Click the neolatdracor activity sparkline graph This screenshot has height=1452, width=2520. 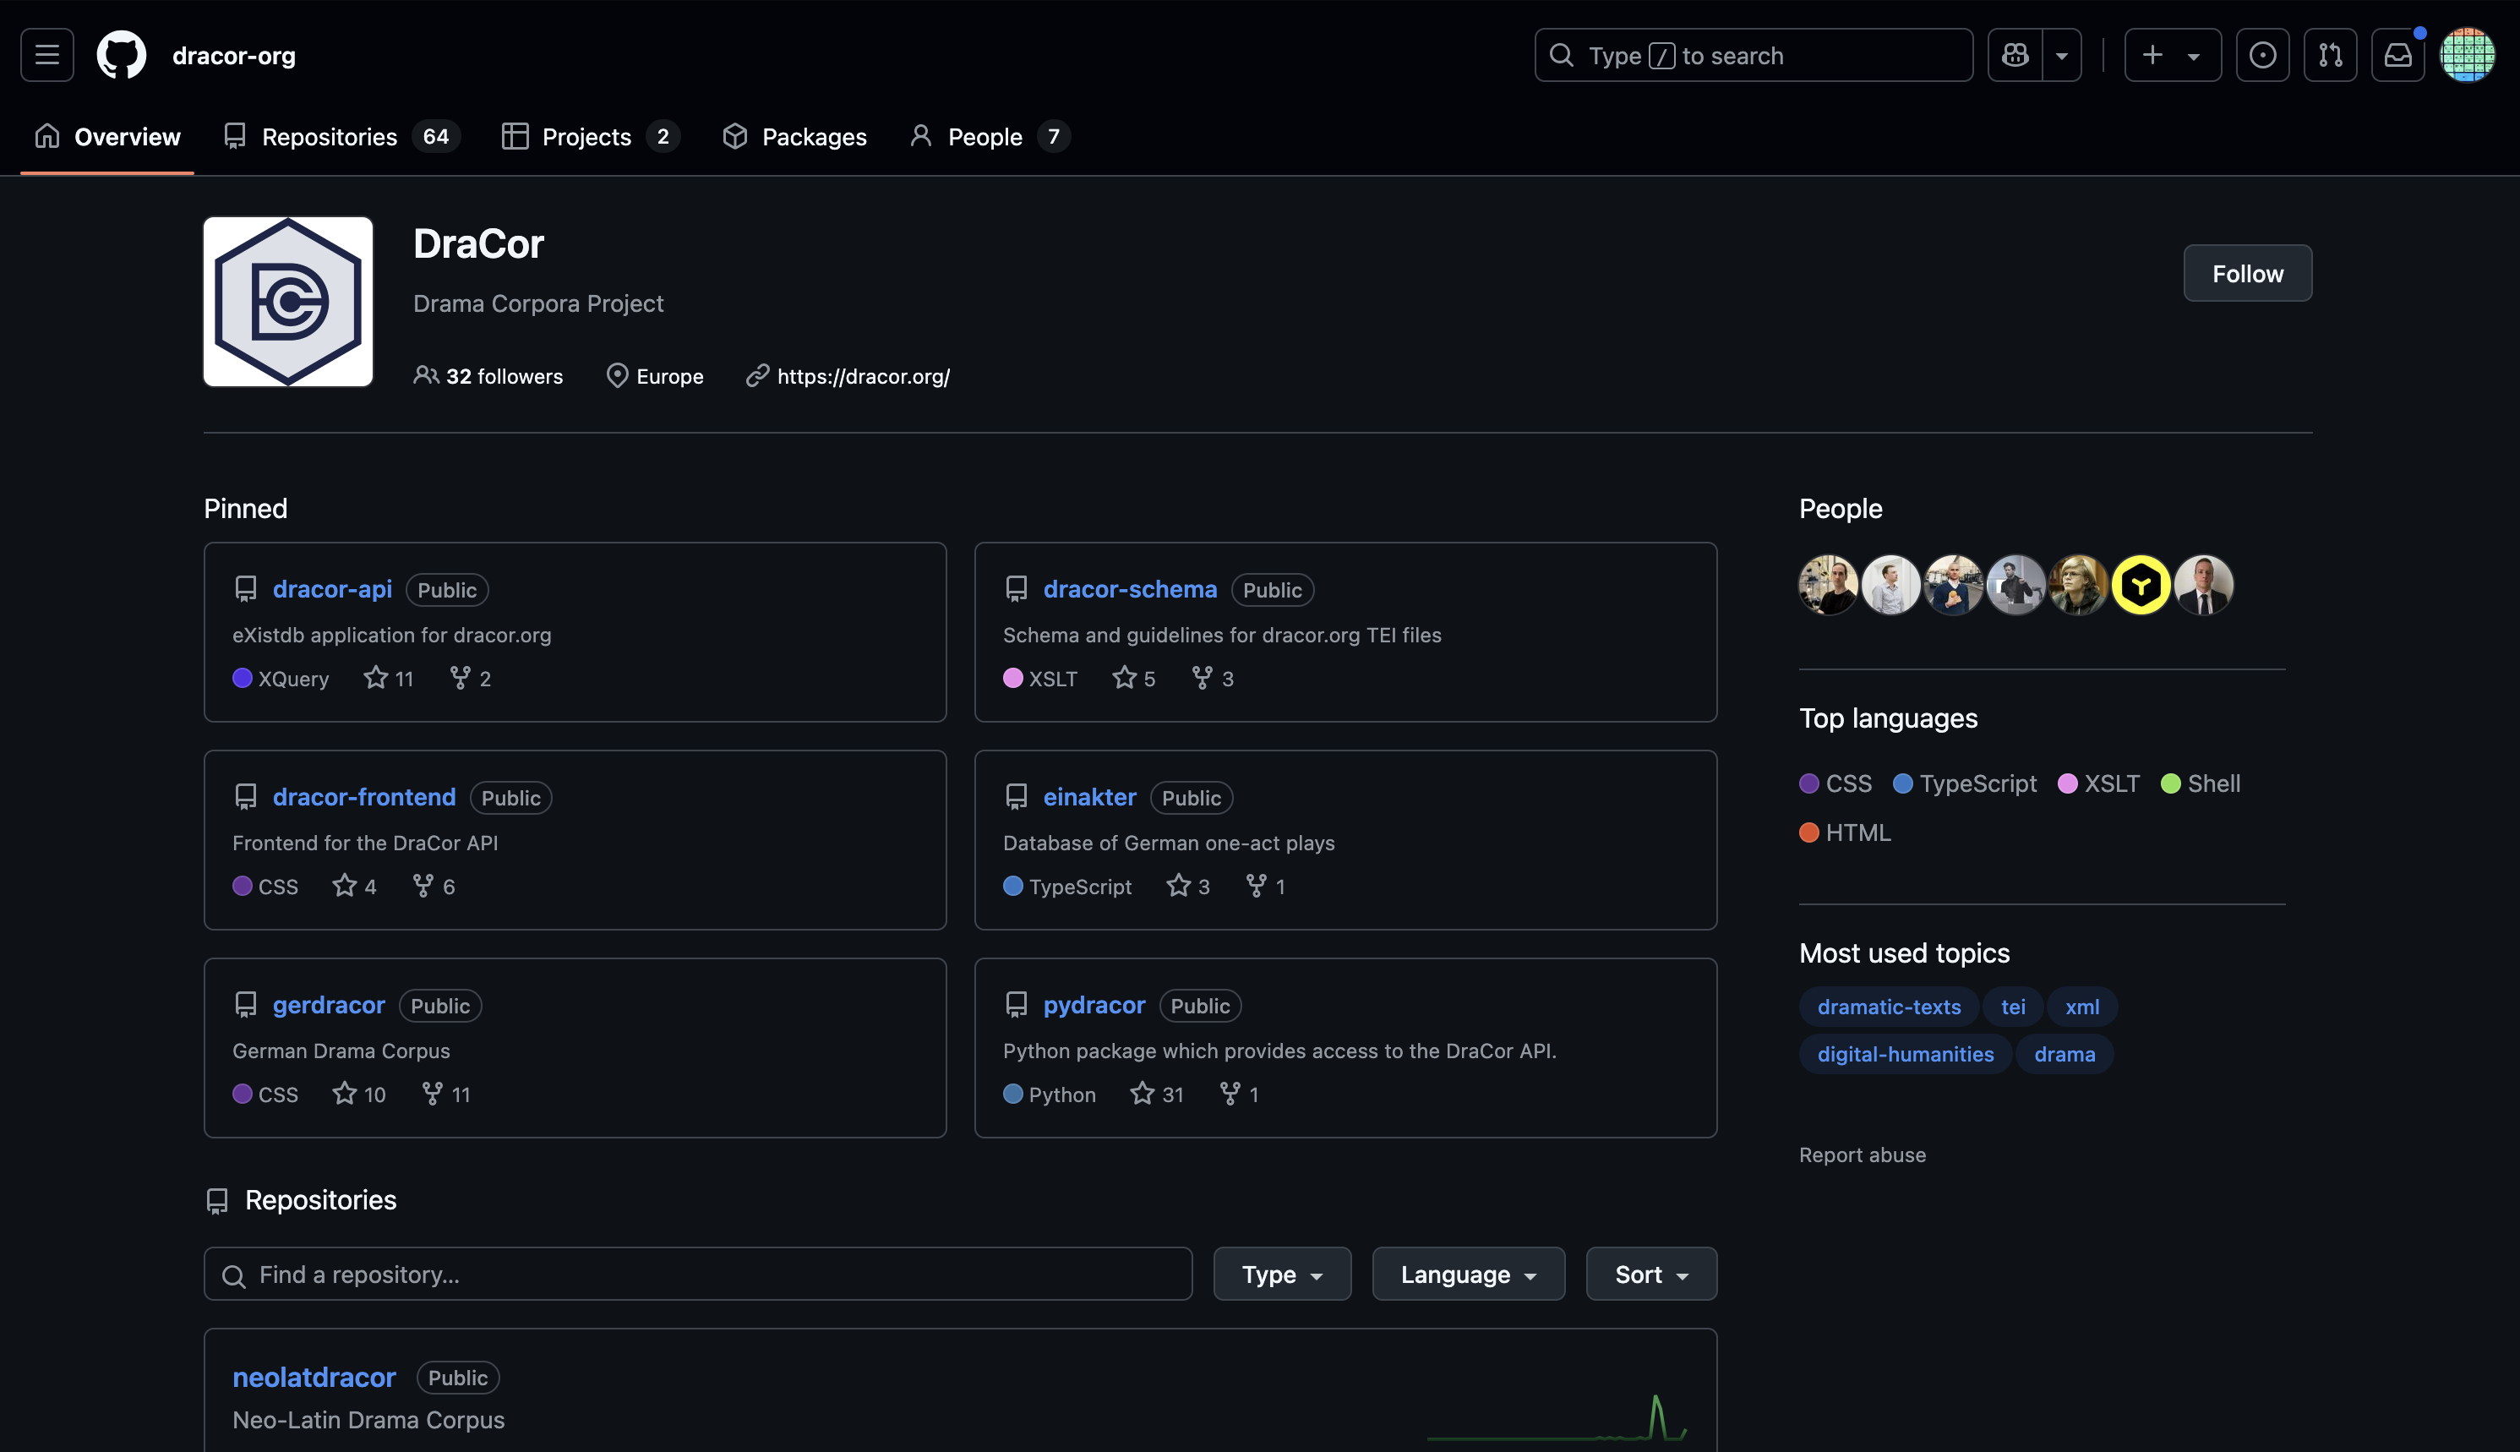[1557, 1417]
